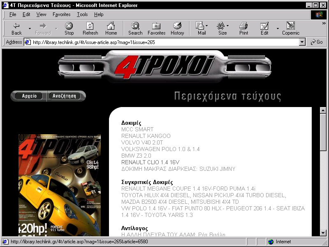The image size is (329, 247).
Task: Open the View menu
Action: click(x=41, y=14)
